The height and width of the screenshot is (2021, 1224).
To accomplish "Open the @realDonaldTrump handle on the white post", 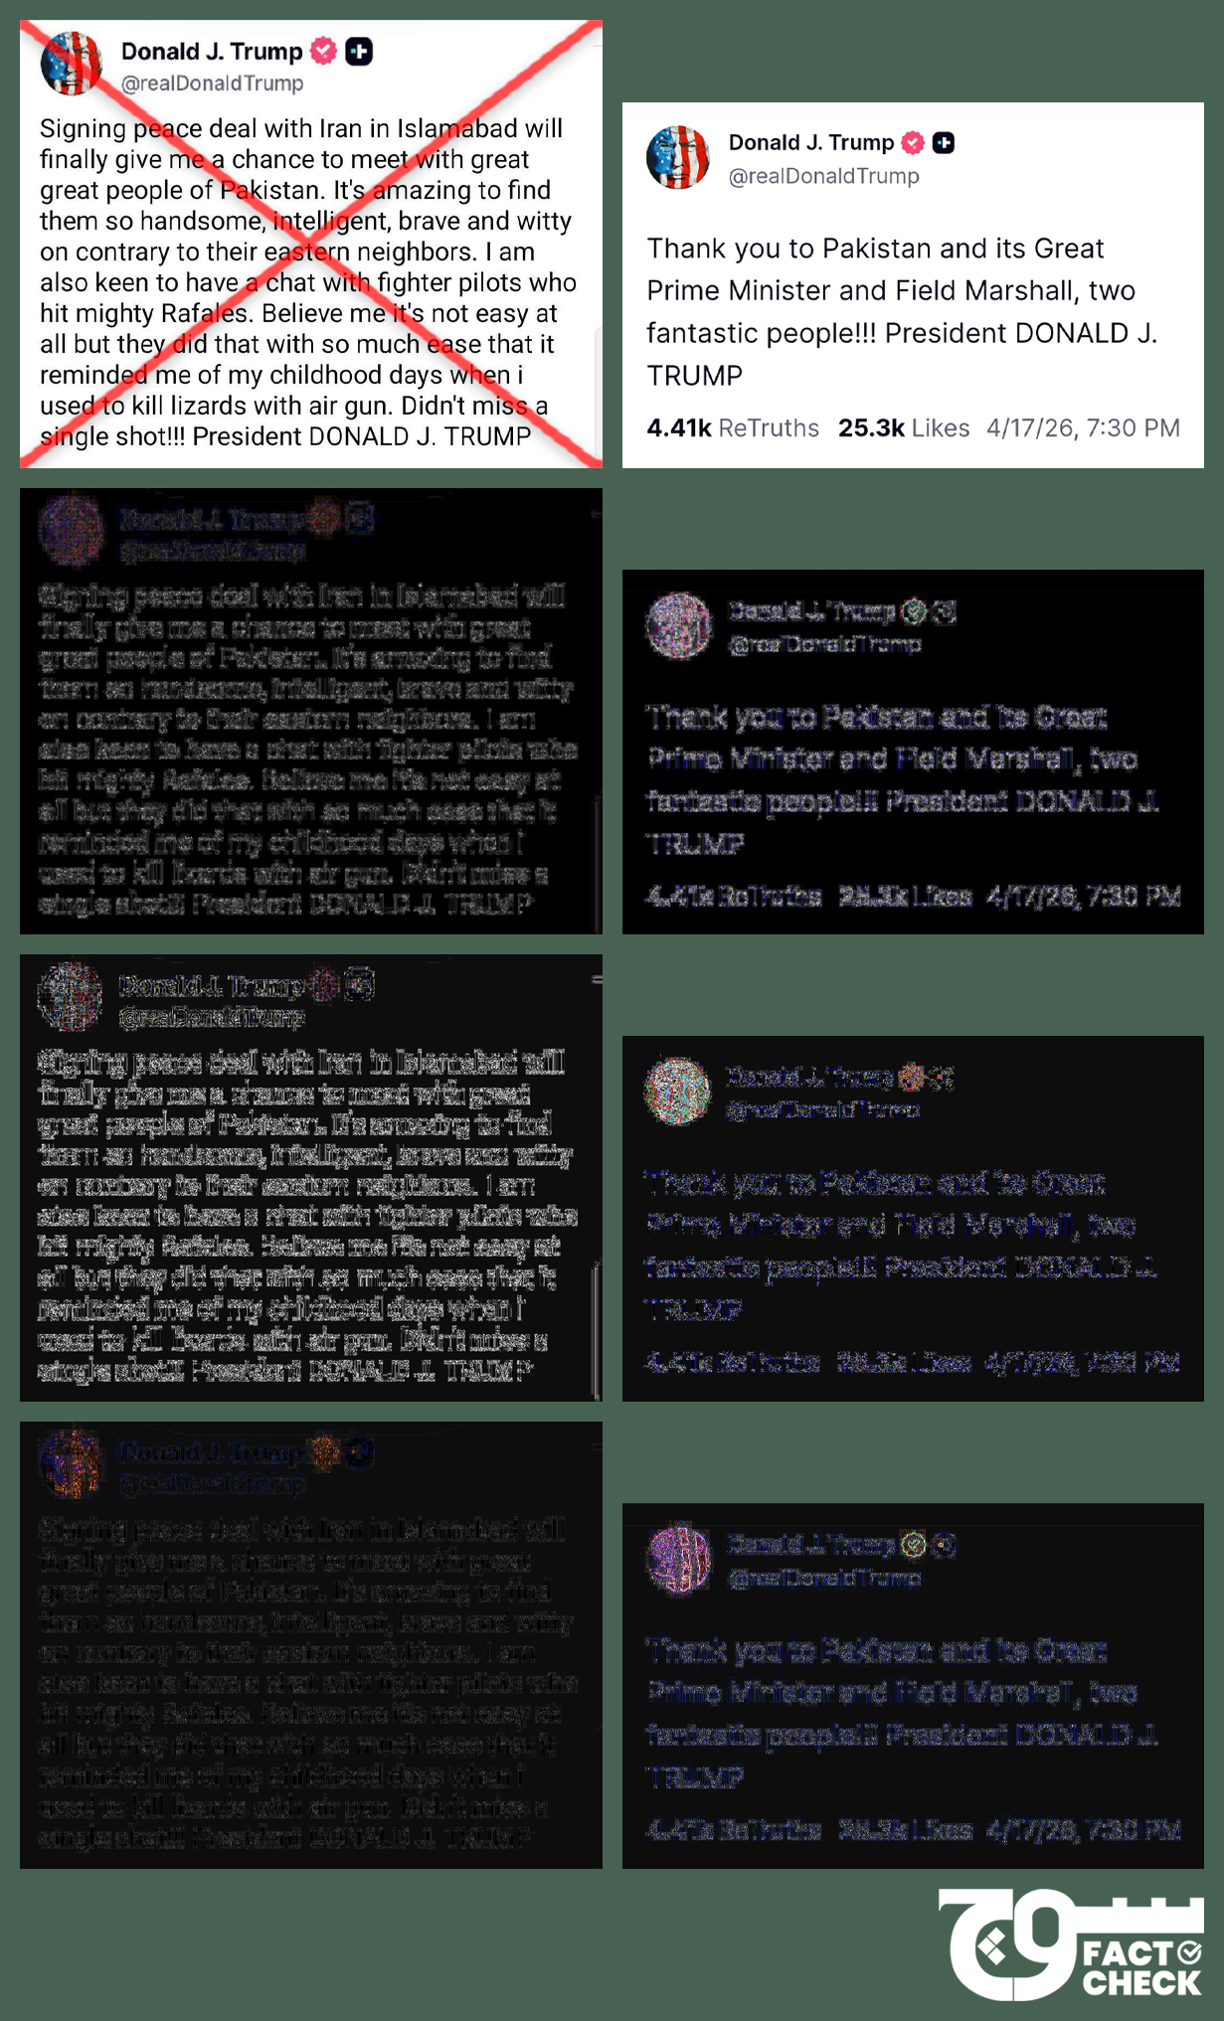I will 824,176.
